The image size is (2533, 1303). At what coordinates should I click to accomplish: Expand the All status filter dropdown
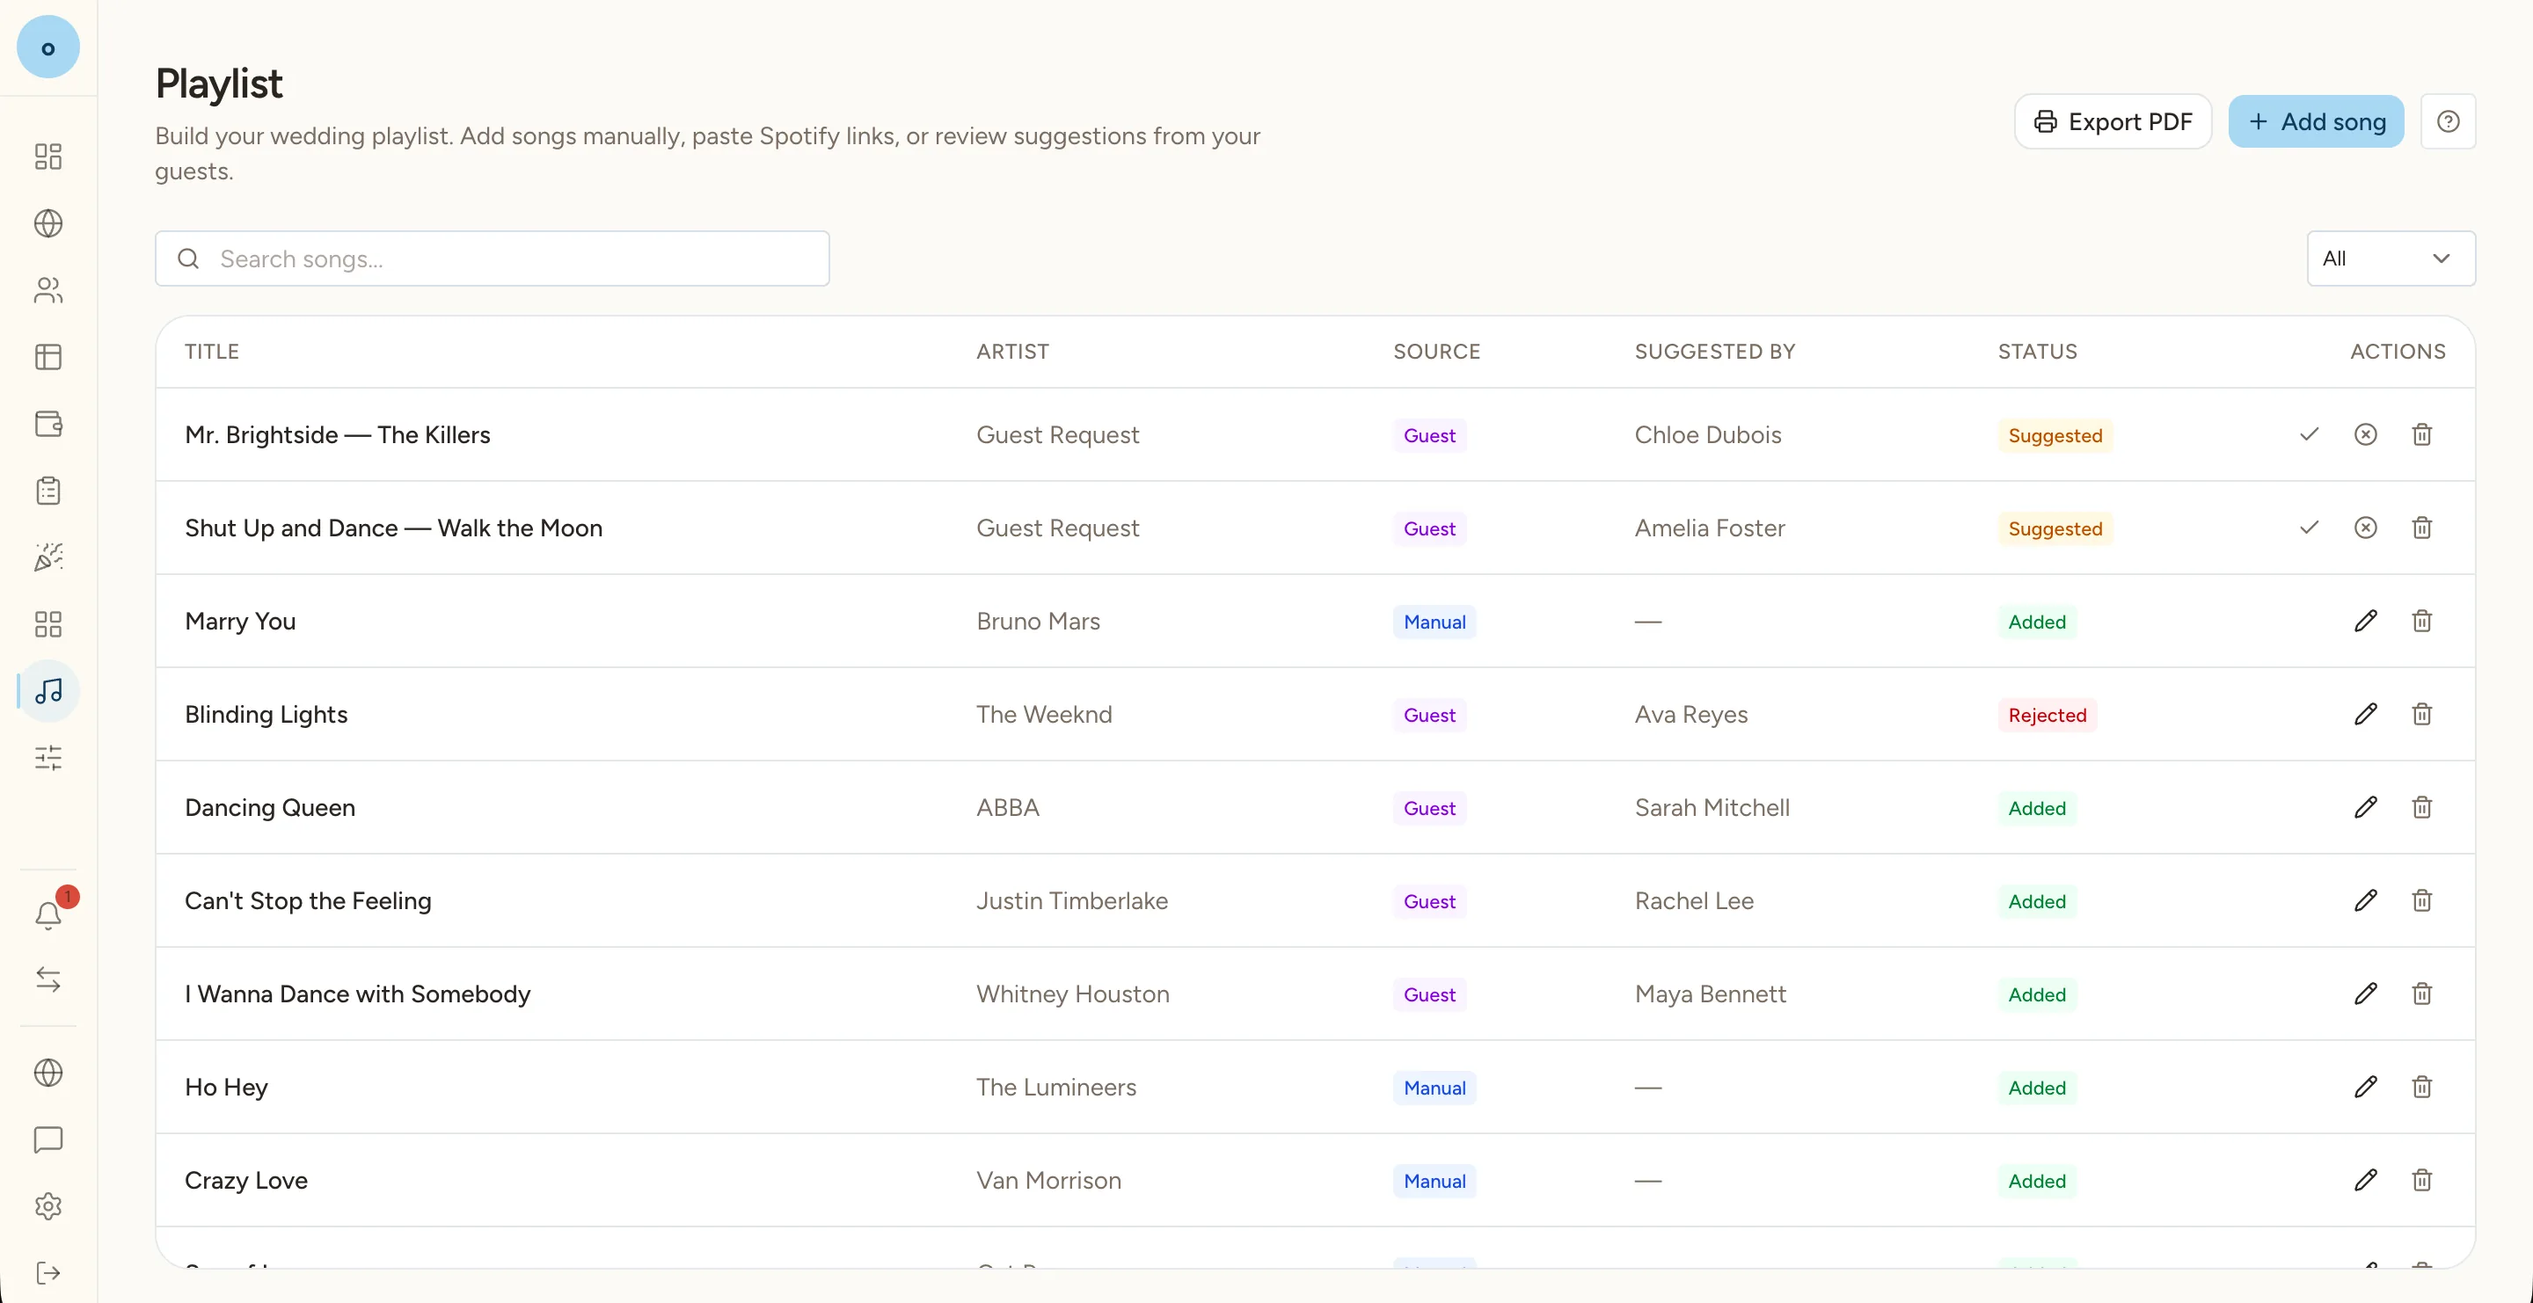(x=2391, y=258)
